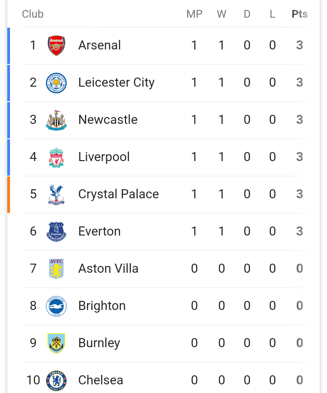The width and height of the screenshot is (327, 393).
Task: Open the Crystal Palace team link
Action: pos(119,194)
